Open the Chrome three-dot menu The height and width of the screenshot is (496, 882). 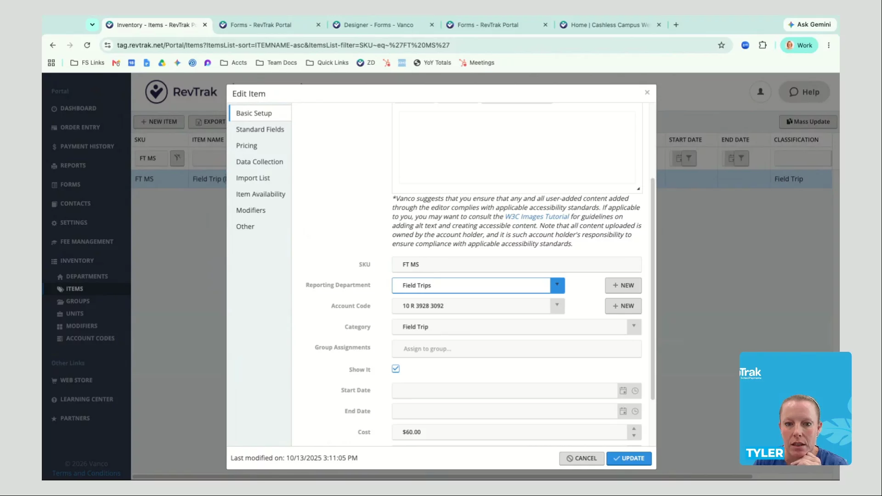point(829,45)
